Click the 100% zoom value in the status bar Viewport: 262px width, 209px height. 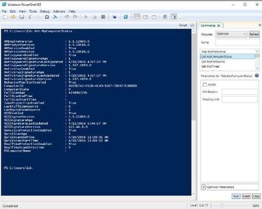(x=256, y=206)
